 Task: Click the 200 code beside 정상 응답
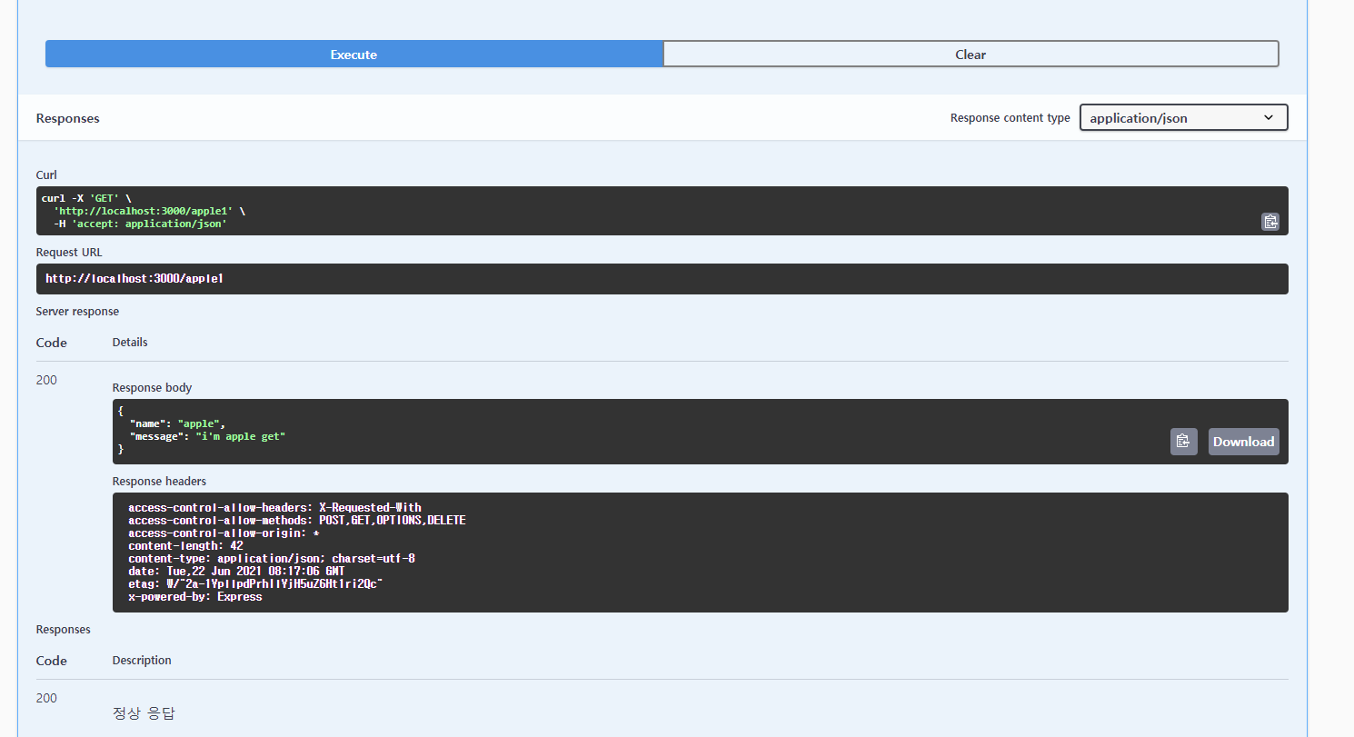pos(46,698)
